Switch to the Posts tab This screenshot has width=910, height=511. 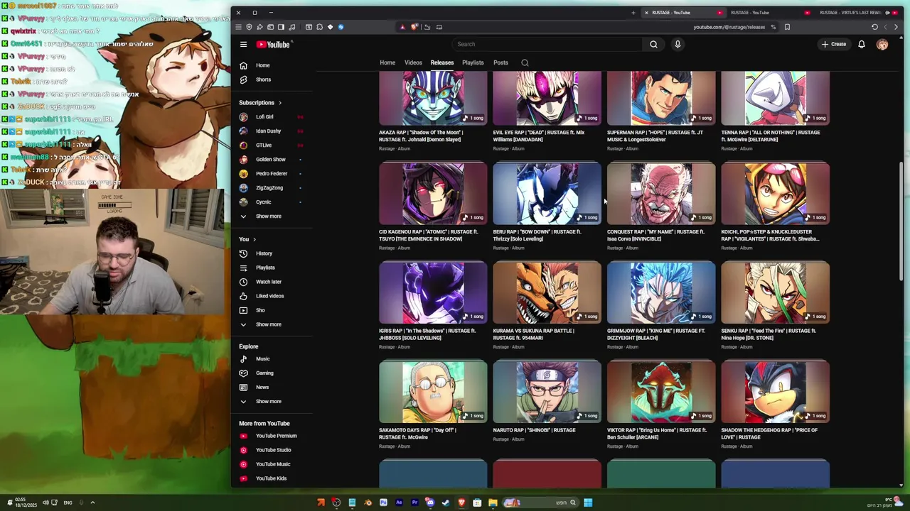500,62
